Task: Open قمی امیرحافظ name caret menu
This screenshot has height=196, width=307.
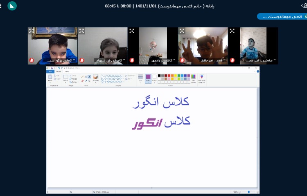Action: pos(224,60)
